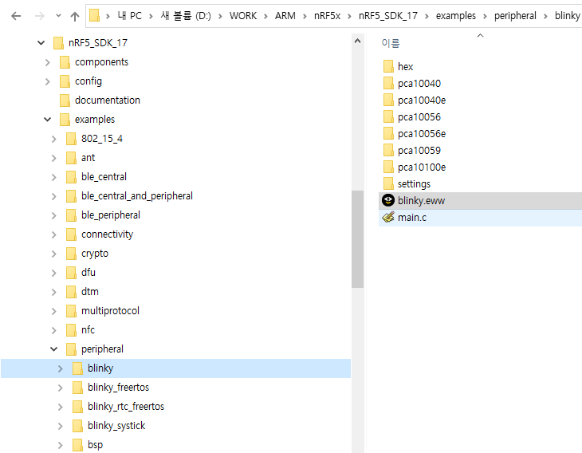Image resolution: width=582 pixels, height=453 pixels.
Task: Select ant folder in tree
Action: click(88, 157)
